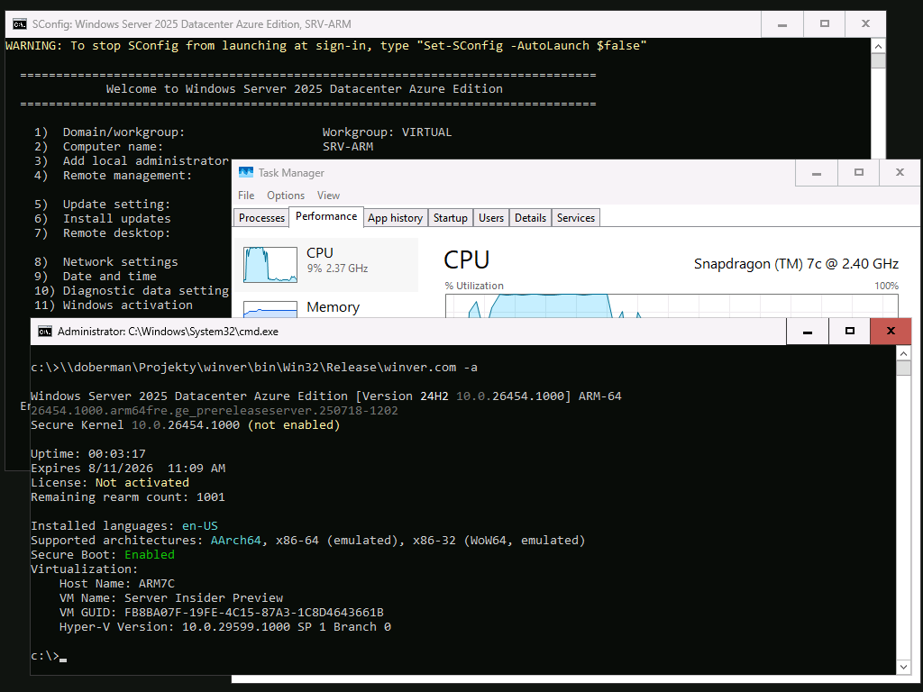
Task: Click the SConfig scrollbar thumb
Action: click(878, 60)
